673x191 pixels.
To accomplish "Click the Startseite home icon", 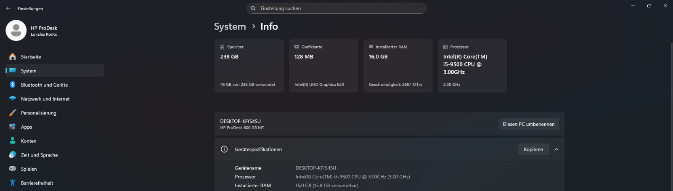I will pos(13,57).
